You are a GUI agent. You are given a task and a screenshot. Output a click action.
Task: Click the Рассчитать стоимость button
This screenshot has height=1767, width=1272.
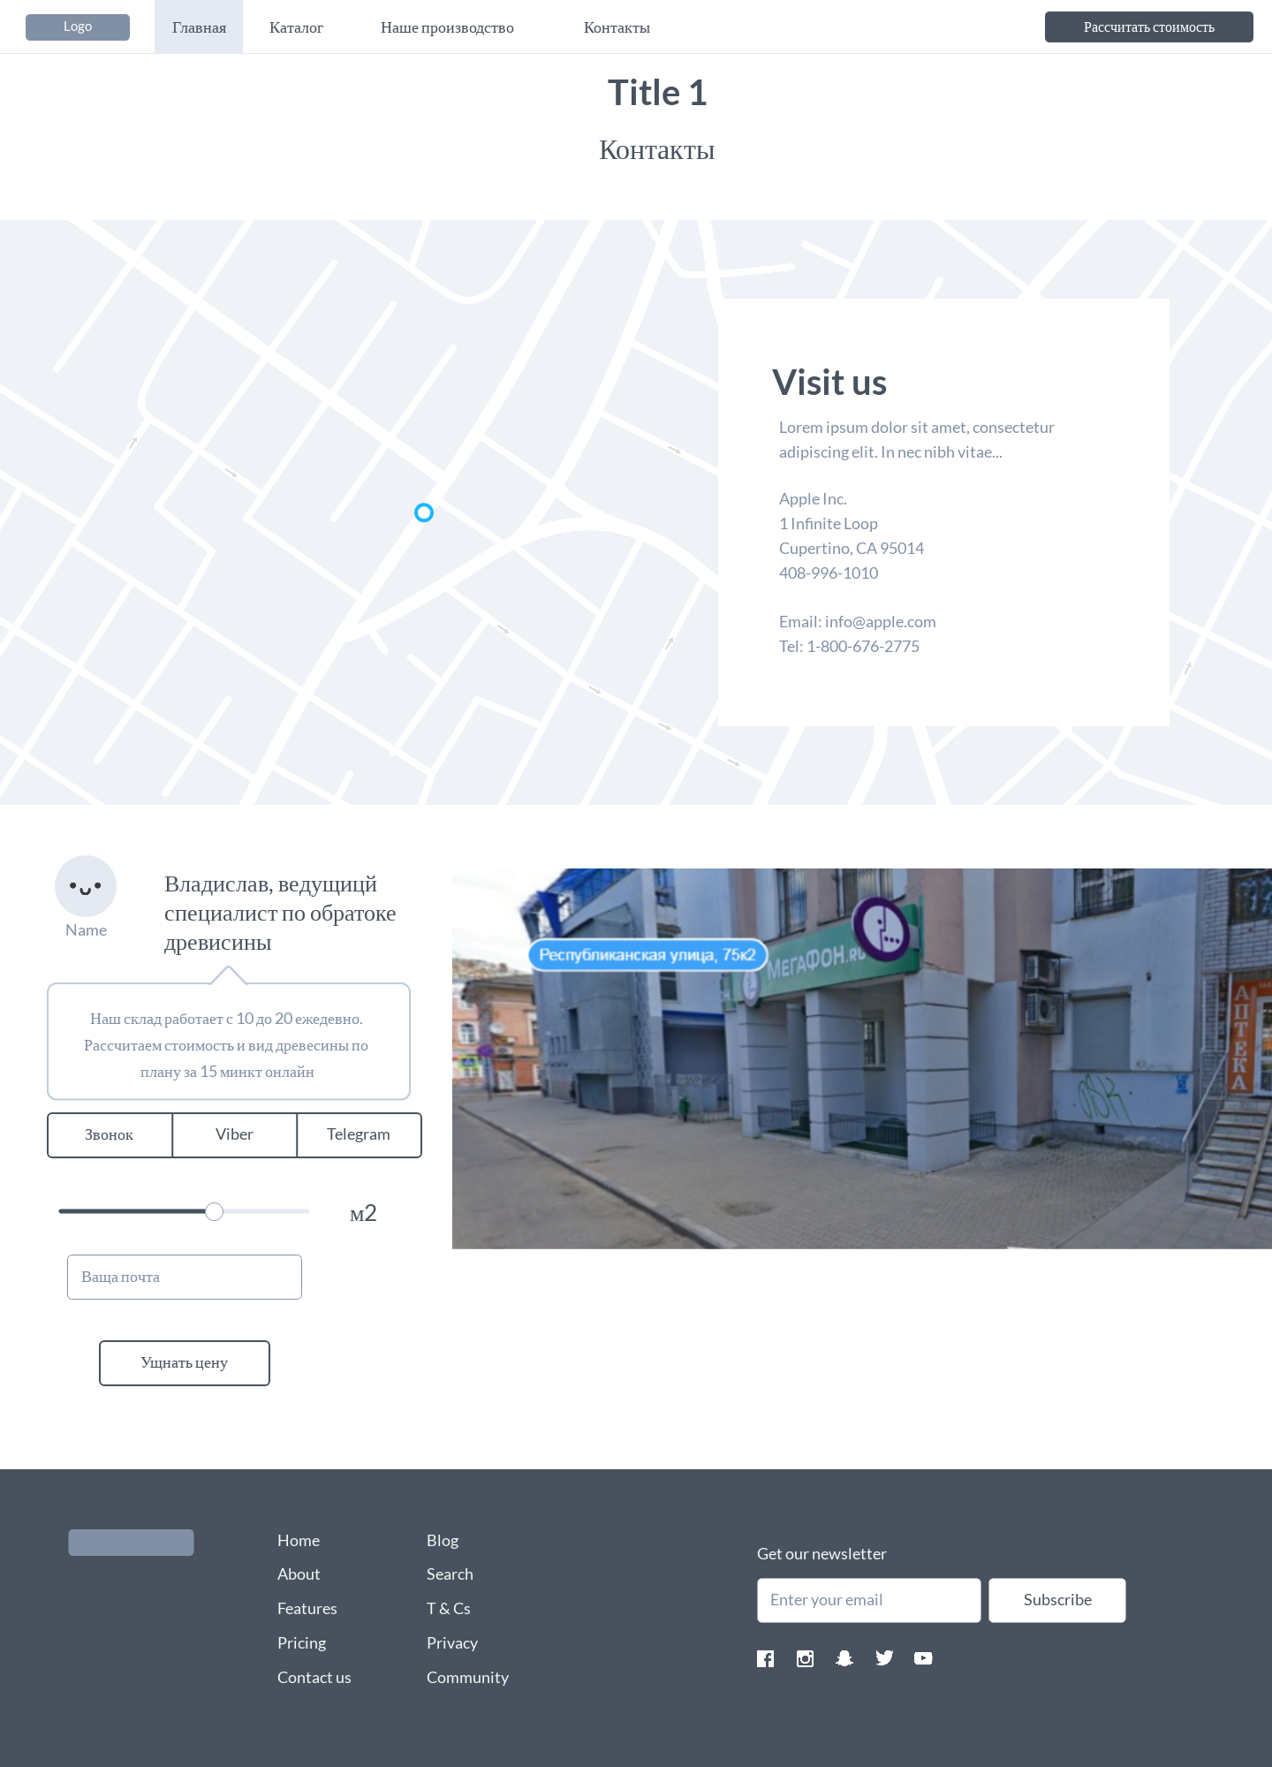coord(1148,27)
